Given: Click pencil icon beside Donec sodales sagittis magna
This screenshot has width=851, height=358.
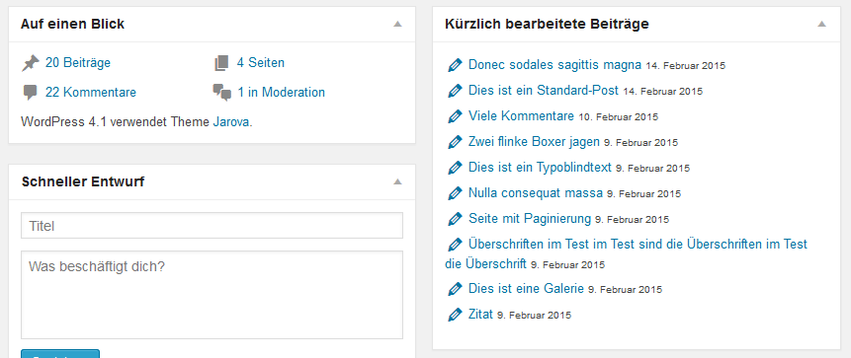Looking at the screenshot, I should [455, 65].
